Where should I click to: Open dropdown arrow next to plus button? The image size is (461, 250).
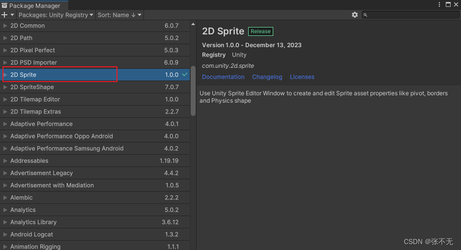coord(12,15)
